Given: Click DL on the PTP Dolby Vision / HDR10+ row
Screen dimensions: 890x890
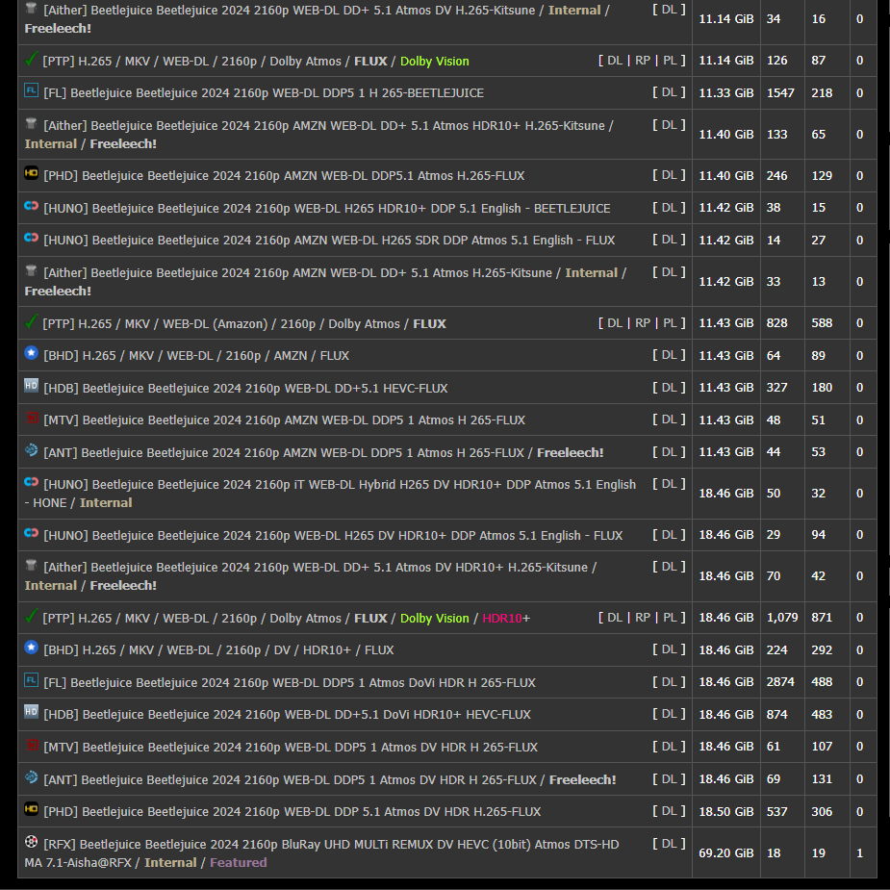Looking at the screenshot, I should (615, 618).
